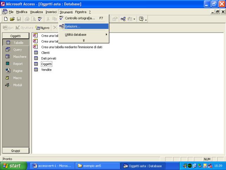Select Moduli in objects bar
226x170 pixels.
click(15, 85)
